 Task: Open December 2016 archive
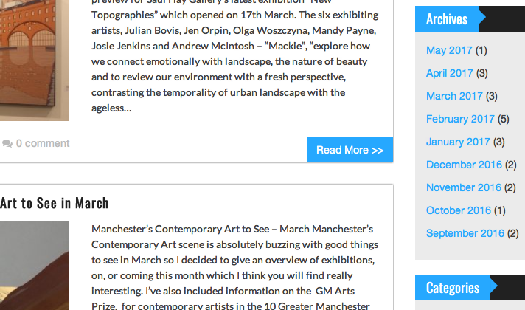tap(464, 165)
